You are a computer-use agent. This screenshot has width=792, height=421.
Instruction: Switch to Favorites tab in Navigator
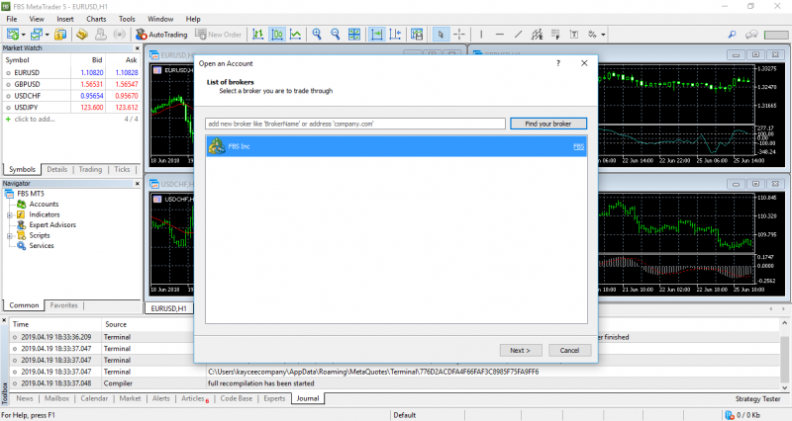click(x=64, y=305)
